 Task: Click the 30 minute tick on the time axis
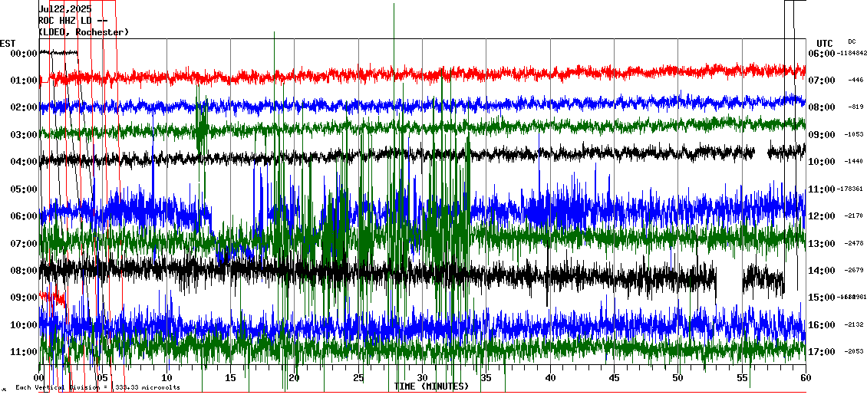click(x=422, y=378)
